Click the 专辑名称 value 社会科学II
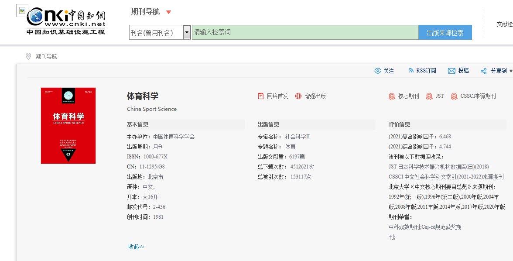The width and height of the screenshot is (513, 261). (x=298, y=137)
